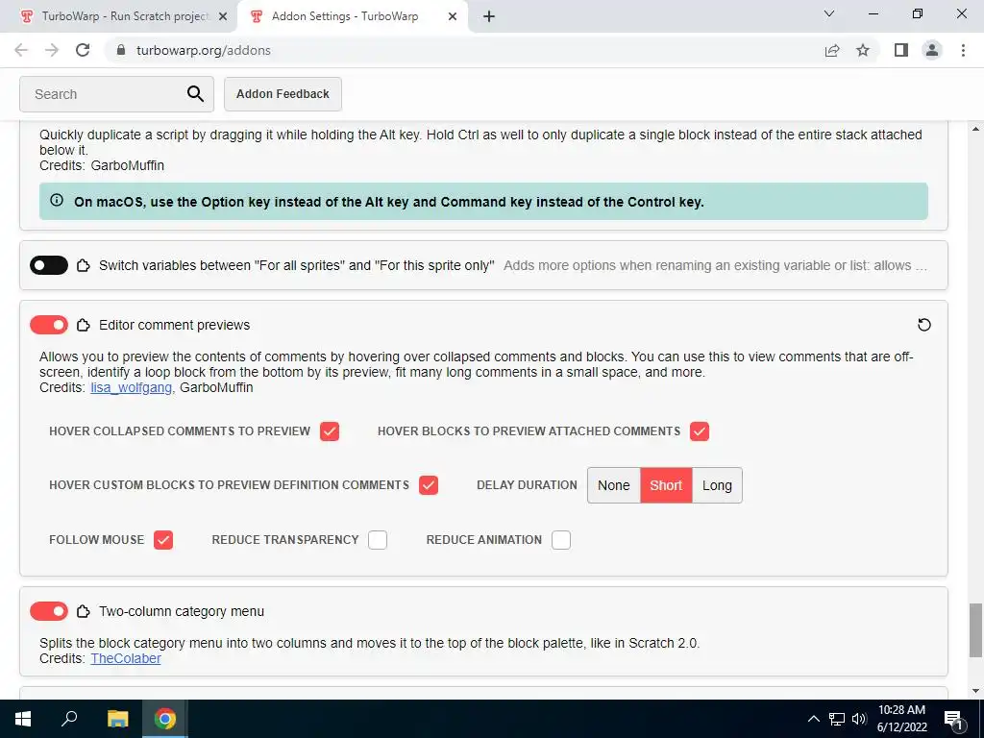This screenshot has width=984, height=738.
Task: Open the share page icon
Action: click(832, 50)
